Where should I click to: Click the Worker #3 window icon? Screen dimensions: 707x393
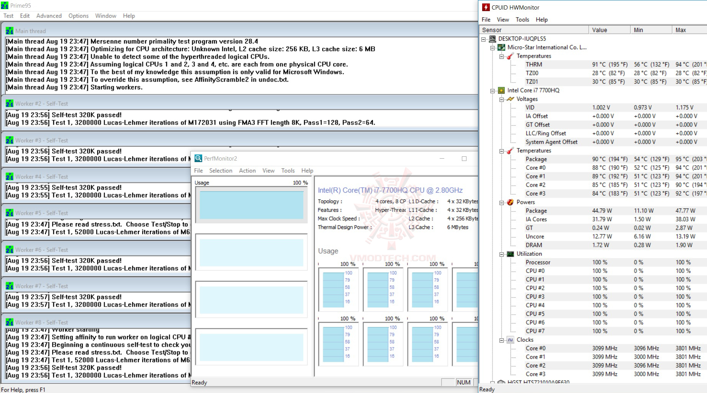(x=10, y=140)
